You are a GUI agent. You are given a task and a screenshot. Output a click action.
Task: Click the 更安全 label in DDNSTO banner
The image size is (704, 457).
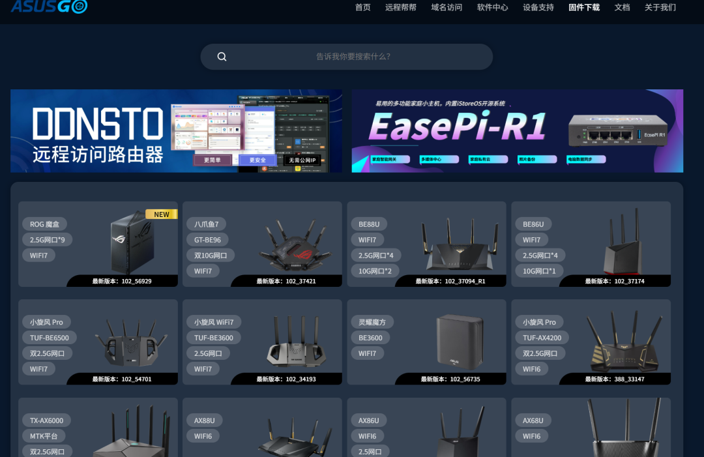point(257,160)
